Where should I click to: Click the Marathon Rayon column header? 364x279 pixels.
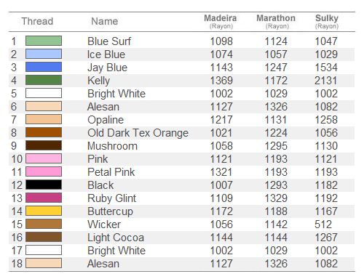coord(276,21)
